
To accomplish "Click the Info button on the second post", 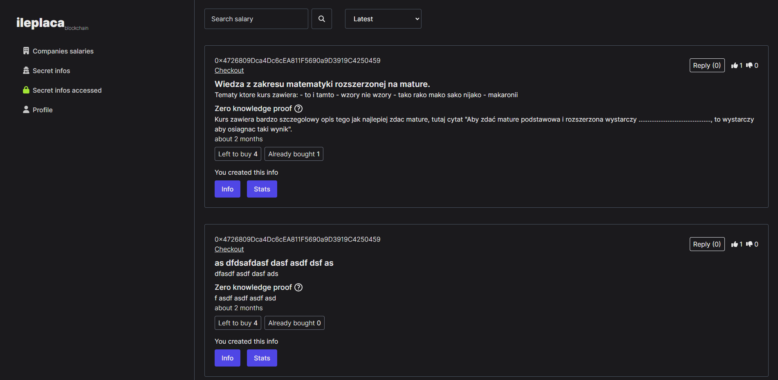I will pyautogui.click(x=227, y=358).
